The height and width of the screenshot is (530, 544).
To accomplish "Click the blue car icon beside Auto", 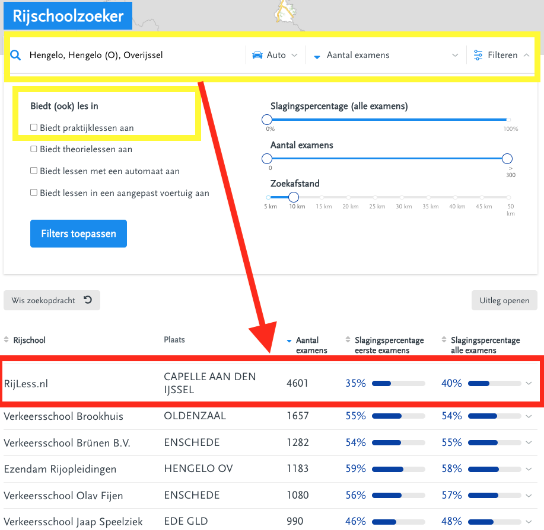I will 257,55.
